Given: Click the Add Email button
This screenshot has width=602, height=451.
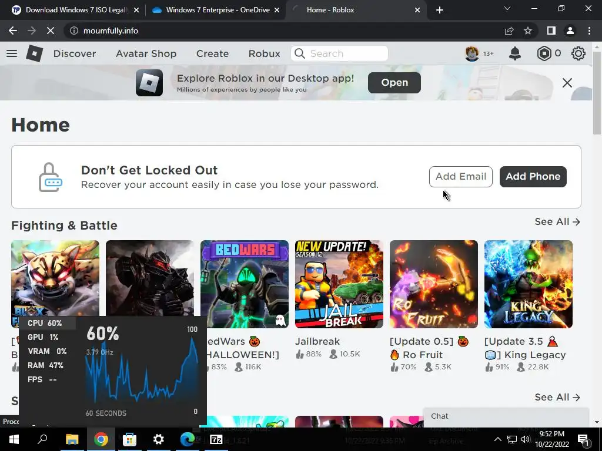Looking at the screenshot, I should click(461, 176).
